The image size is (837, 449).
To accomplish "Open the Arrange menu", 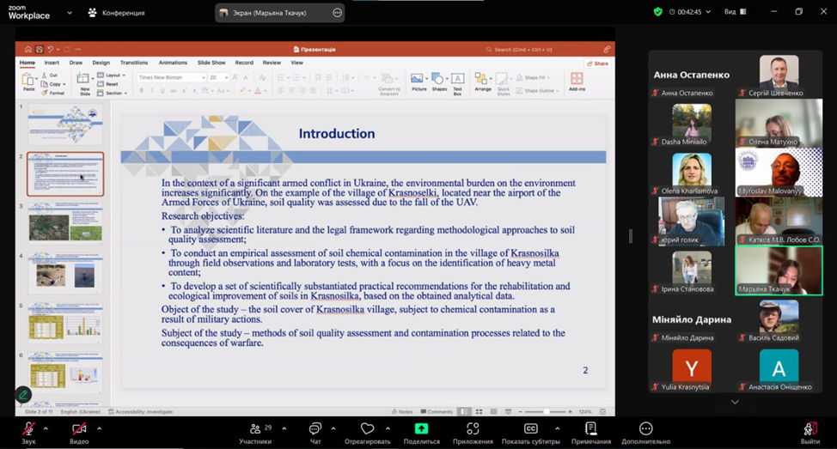I will coord(483,82).
